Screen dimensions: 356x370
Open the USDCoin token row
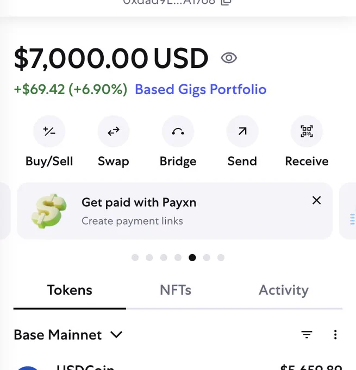coord(178,367)
